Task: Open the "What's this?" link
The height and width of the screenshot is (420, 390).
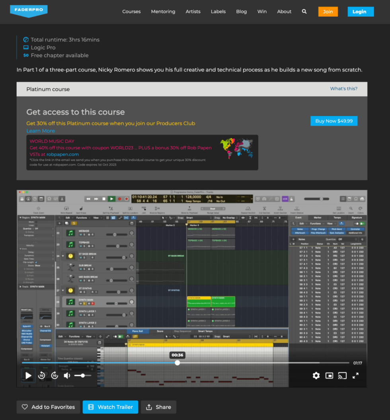Action: [344, 89]
